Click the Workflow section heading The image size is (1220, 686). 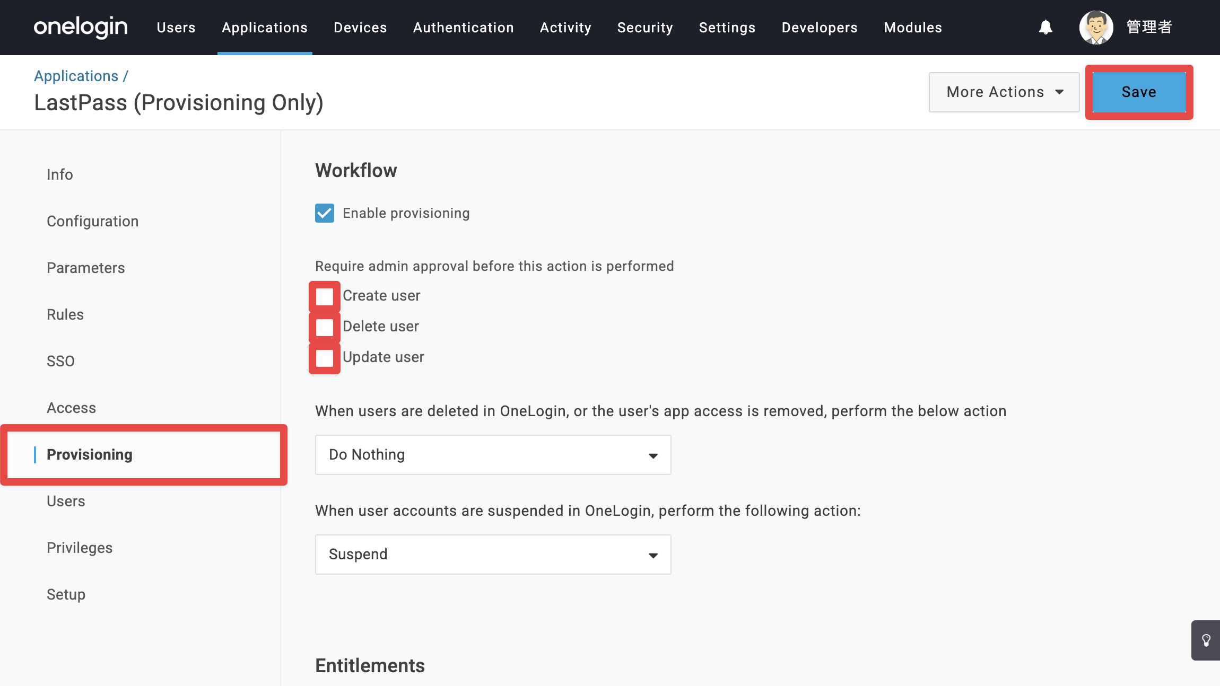tap(356, 171)
